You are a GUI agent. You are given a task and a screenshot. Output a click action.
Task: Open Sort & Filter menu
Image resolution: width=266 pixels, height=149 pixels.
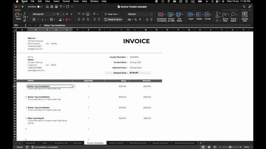225,17
